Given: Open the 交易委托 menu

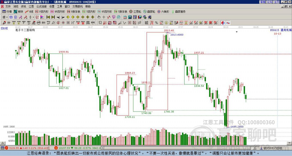Looking at the screenshot, I should (x=78, y=7).
